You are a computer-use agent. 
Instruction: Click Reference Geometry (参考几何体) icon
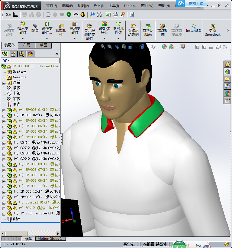coord(118,24)
